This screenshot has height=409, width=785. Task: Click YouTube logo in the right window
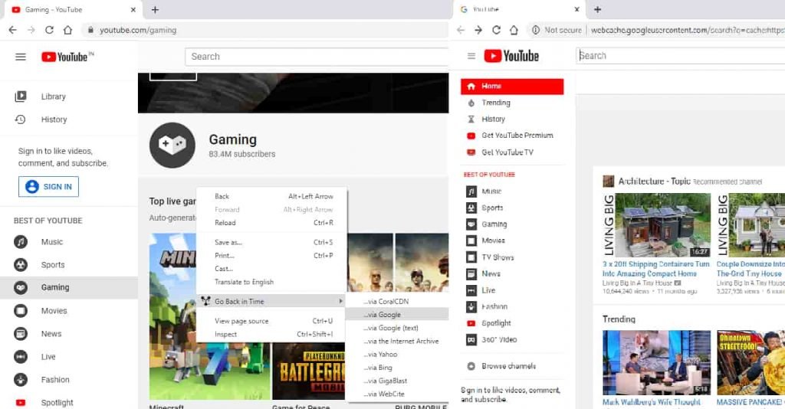pos(511,56)
